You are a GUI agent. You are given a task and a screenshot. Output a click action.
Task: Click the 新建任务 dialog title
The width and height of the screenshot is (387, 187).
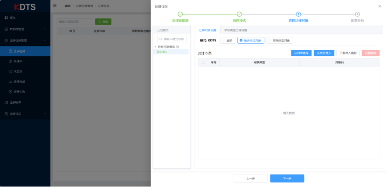161,7
